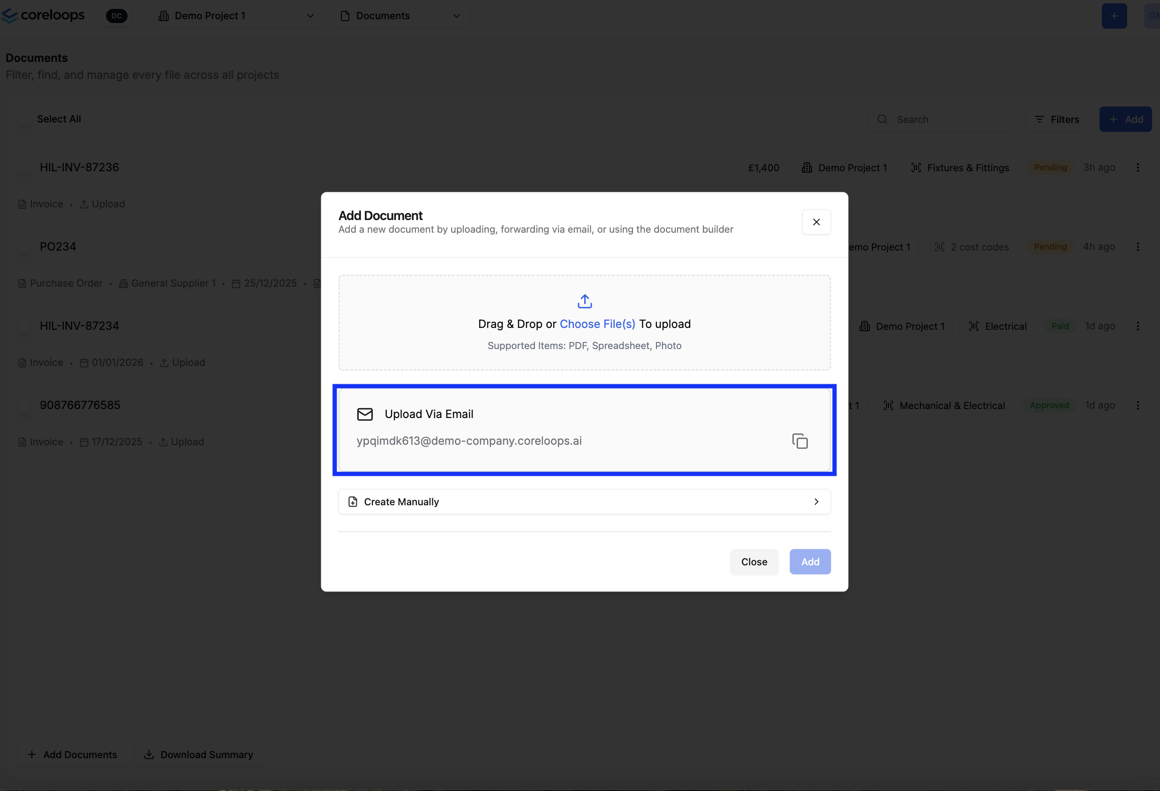Expand the Create Manually option
The width and height of the screenshot is (1160, 791).
584,502
